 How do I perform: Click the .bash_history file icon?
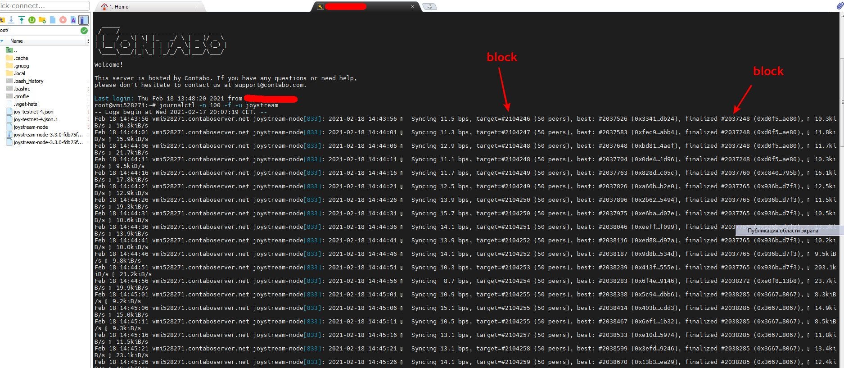coord(9,81)
